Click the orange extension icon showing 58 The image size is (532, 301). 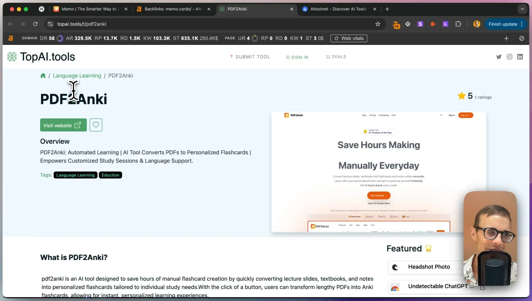[396, 25]
